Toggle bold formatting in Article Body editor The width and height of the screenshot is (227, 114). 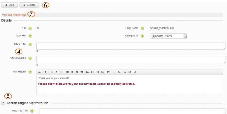pyautogui.click(x=51, y=72)
